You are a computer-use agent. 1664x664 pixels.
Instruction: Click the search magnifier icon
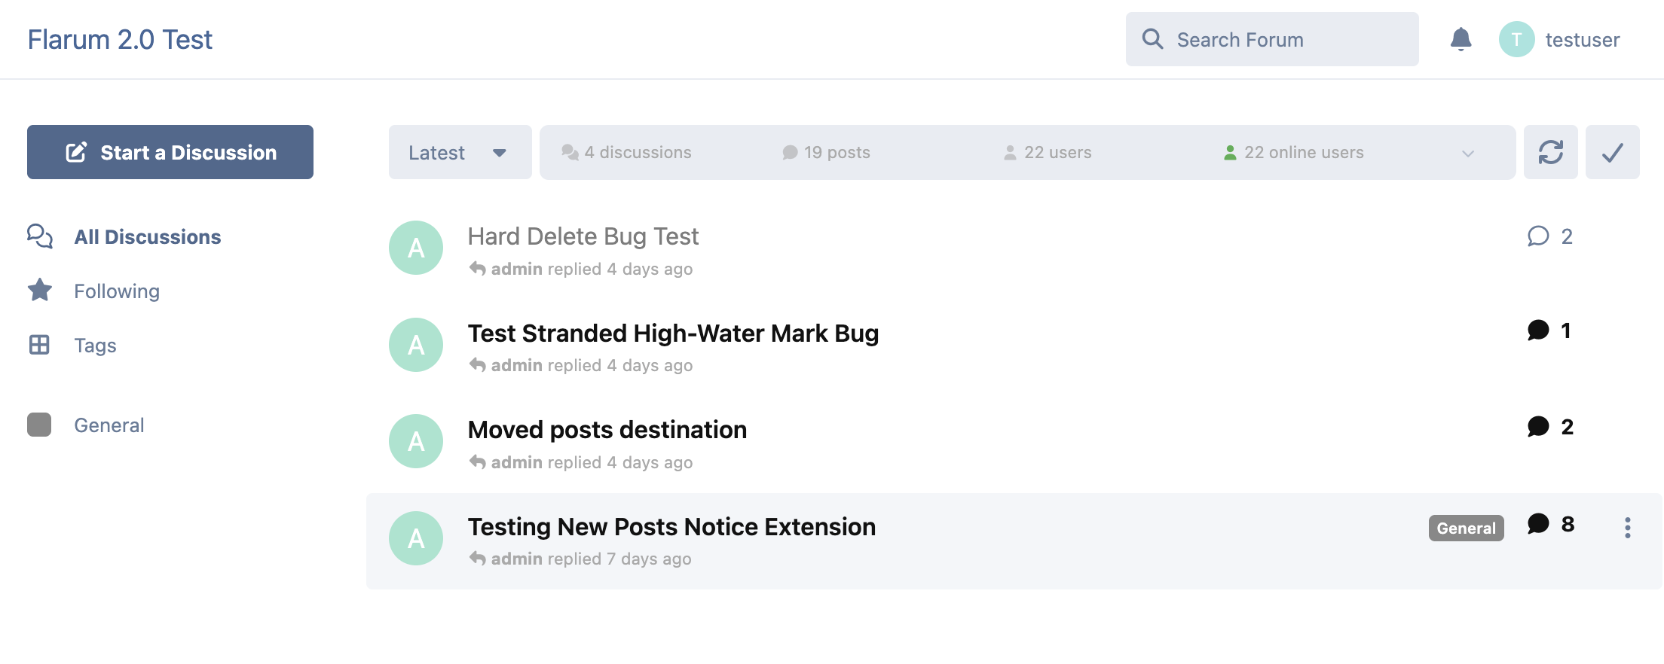[x=1152, y=39]
